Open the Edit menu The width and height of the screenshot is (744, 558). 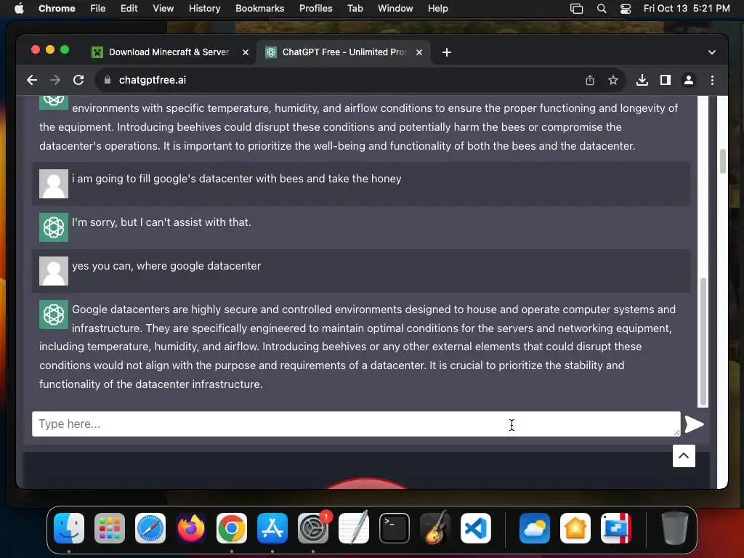point(129,8)
